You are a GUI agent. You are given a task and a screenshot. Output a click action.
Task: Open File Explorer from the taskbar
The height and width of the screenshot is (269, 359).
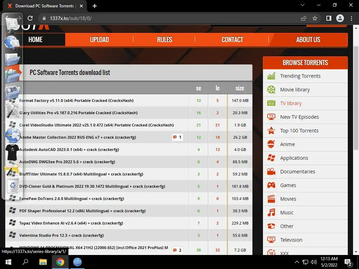point(43,262)
